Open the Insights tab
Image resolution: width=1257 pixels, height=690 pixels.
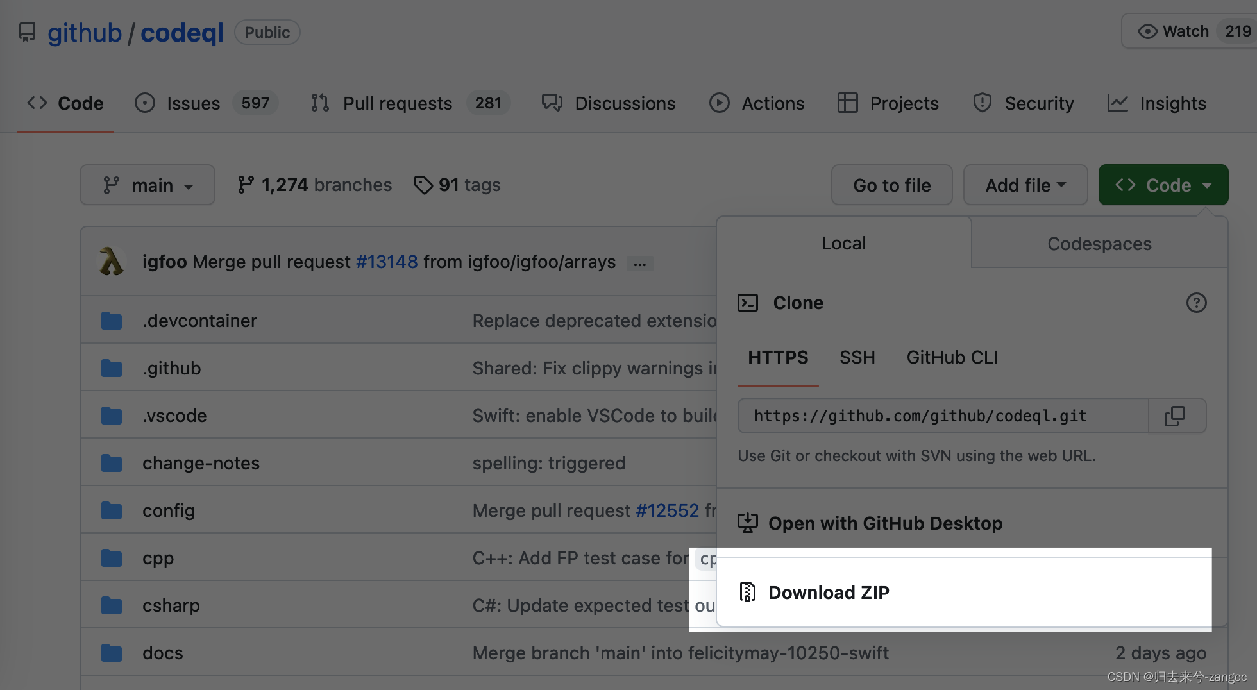click(1157, 103)
